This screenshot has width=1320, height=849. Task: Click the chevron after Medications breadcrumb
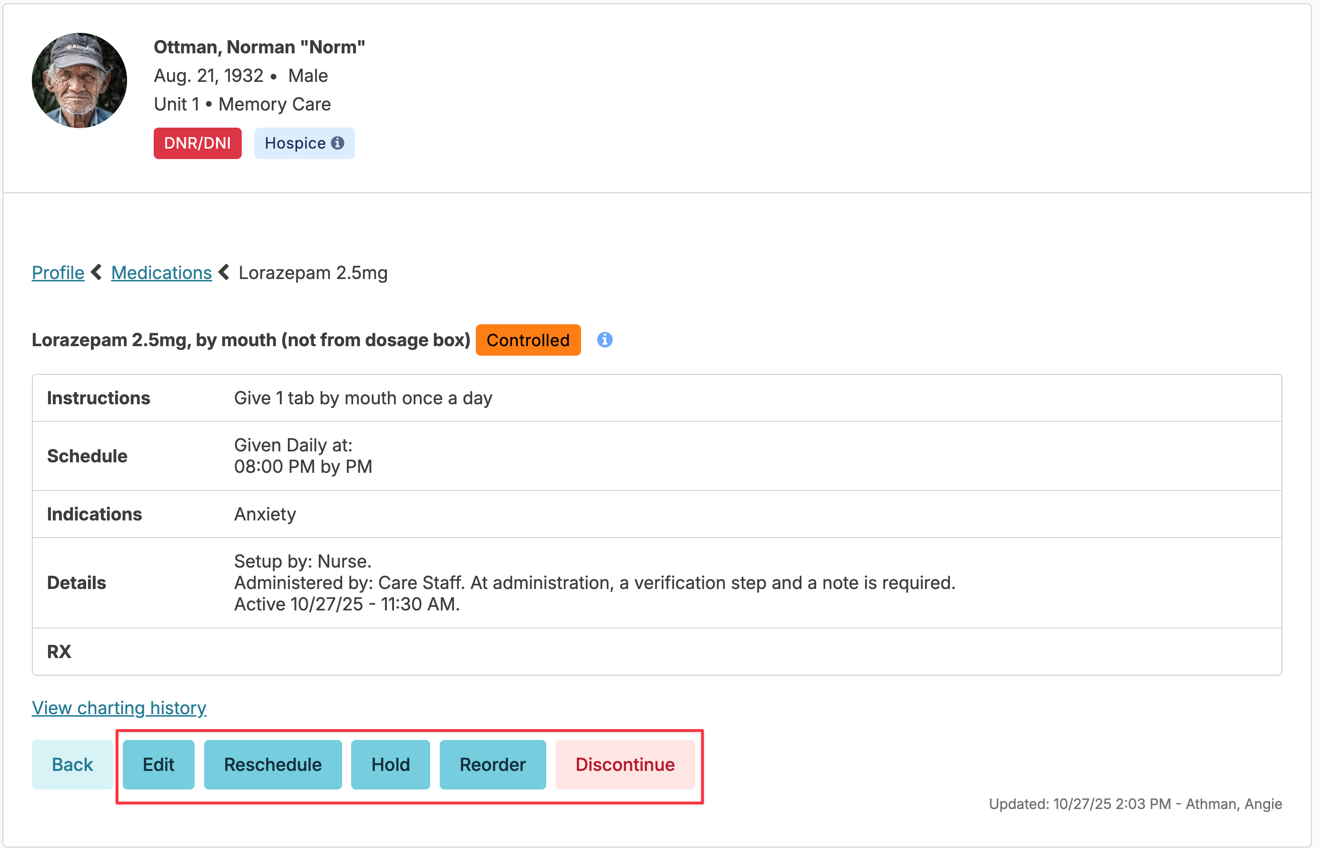[x=224, y=272]
